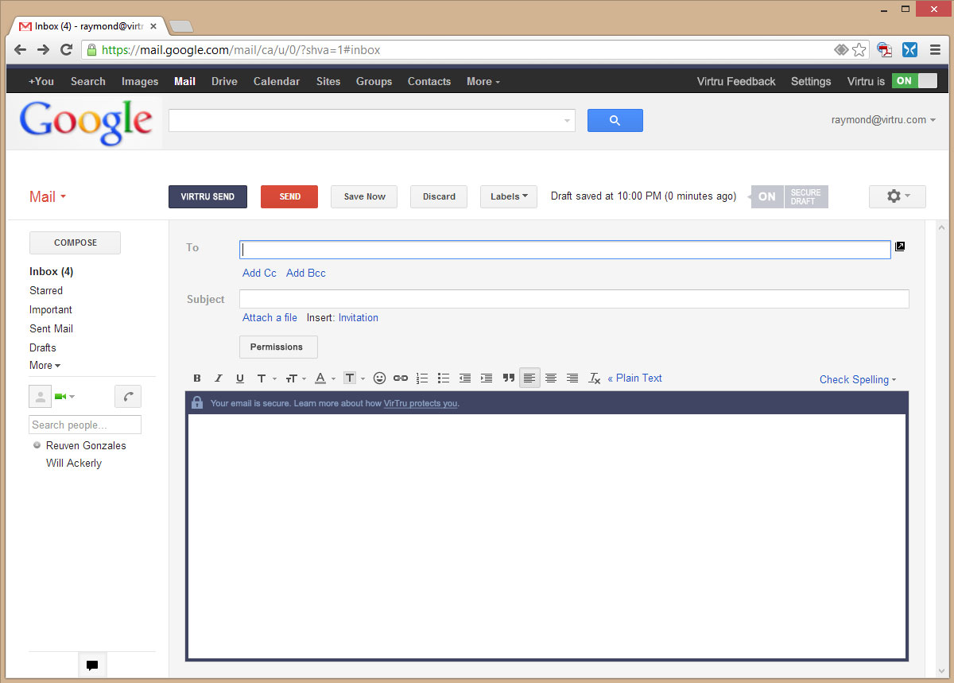Image resolution: width=954 pixels, height=683 pixels.
Task: Go back to the previous page
Action: 21,49
